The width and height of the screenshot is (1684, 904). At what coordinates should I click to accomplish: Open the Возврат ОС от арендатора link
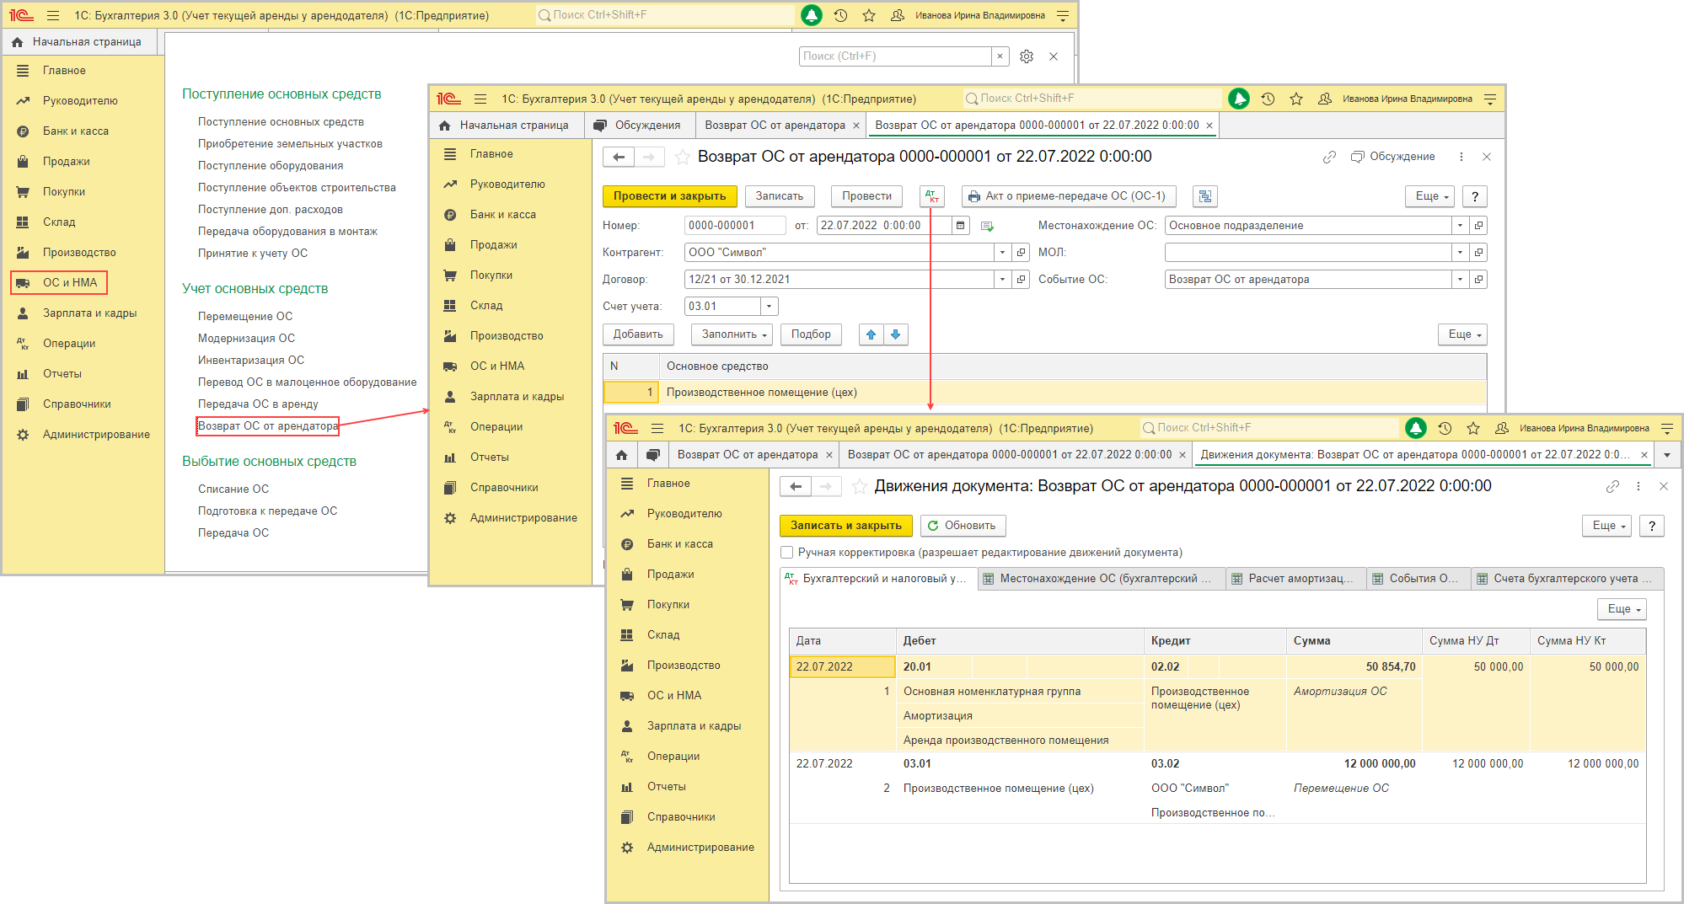[x=267, y=426]
